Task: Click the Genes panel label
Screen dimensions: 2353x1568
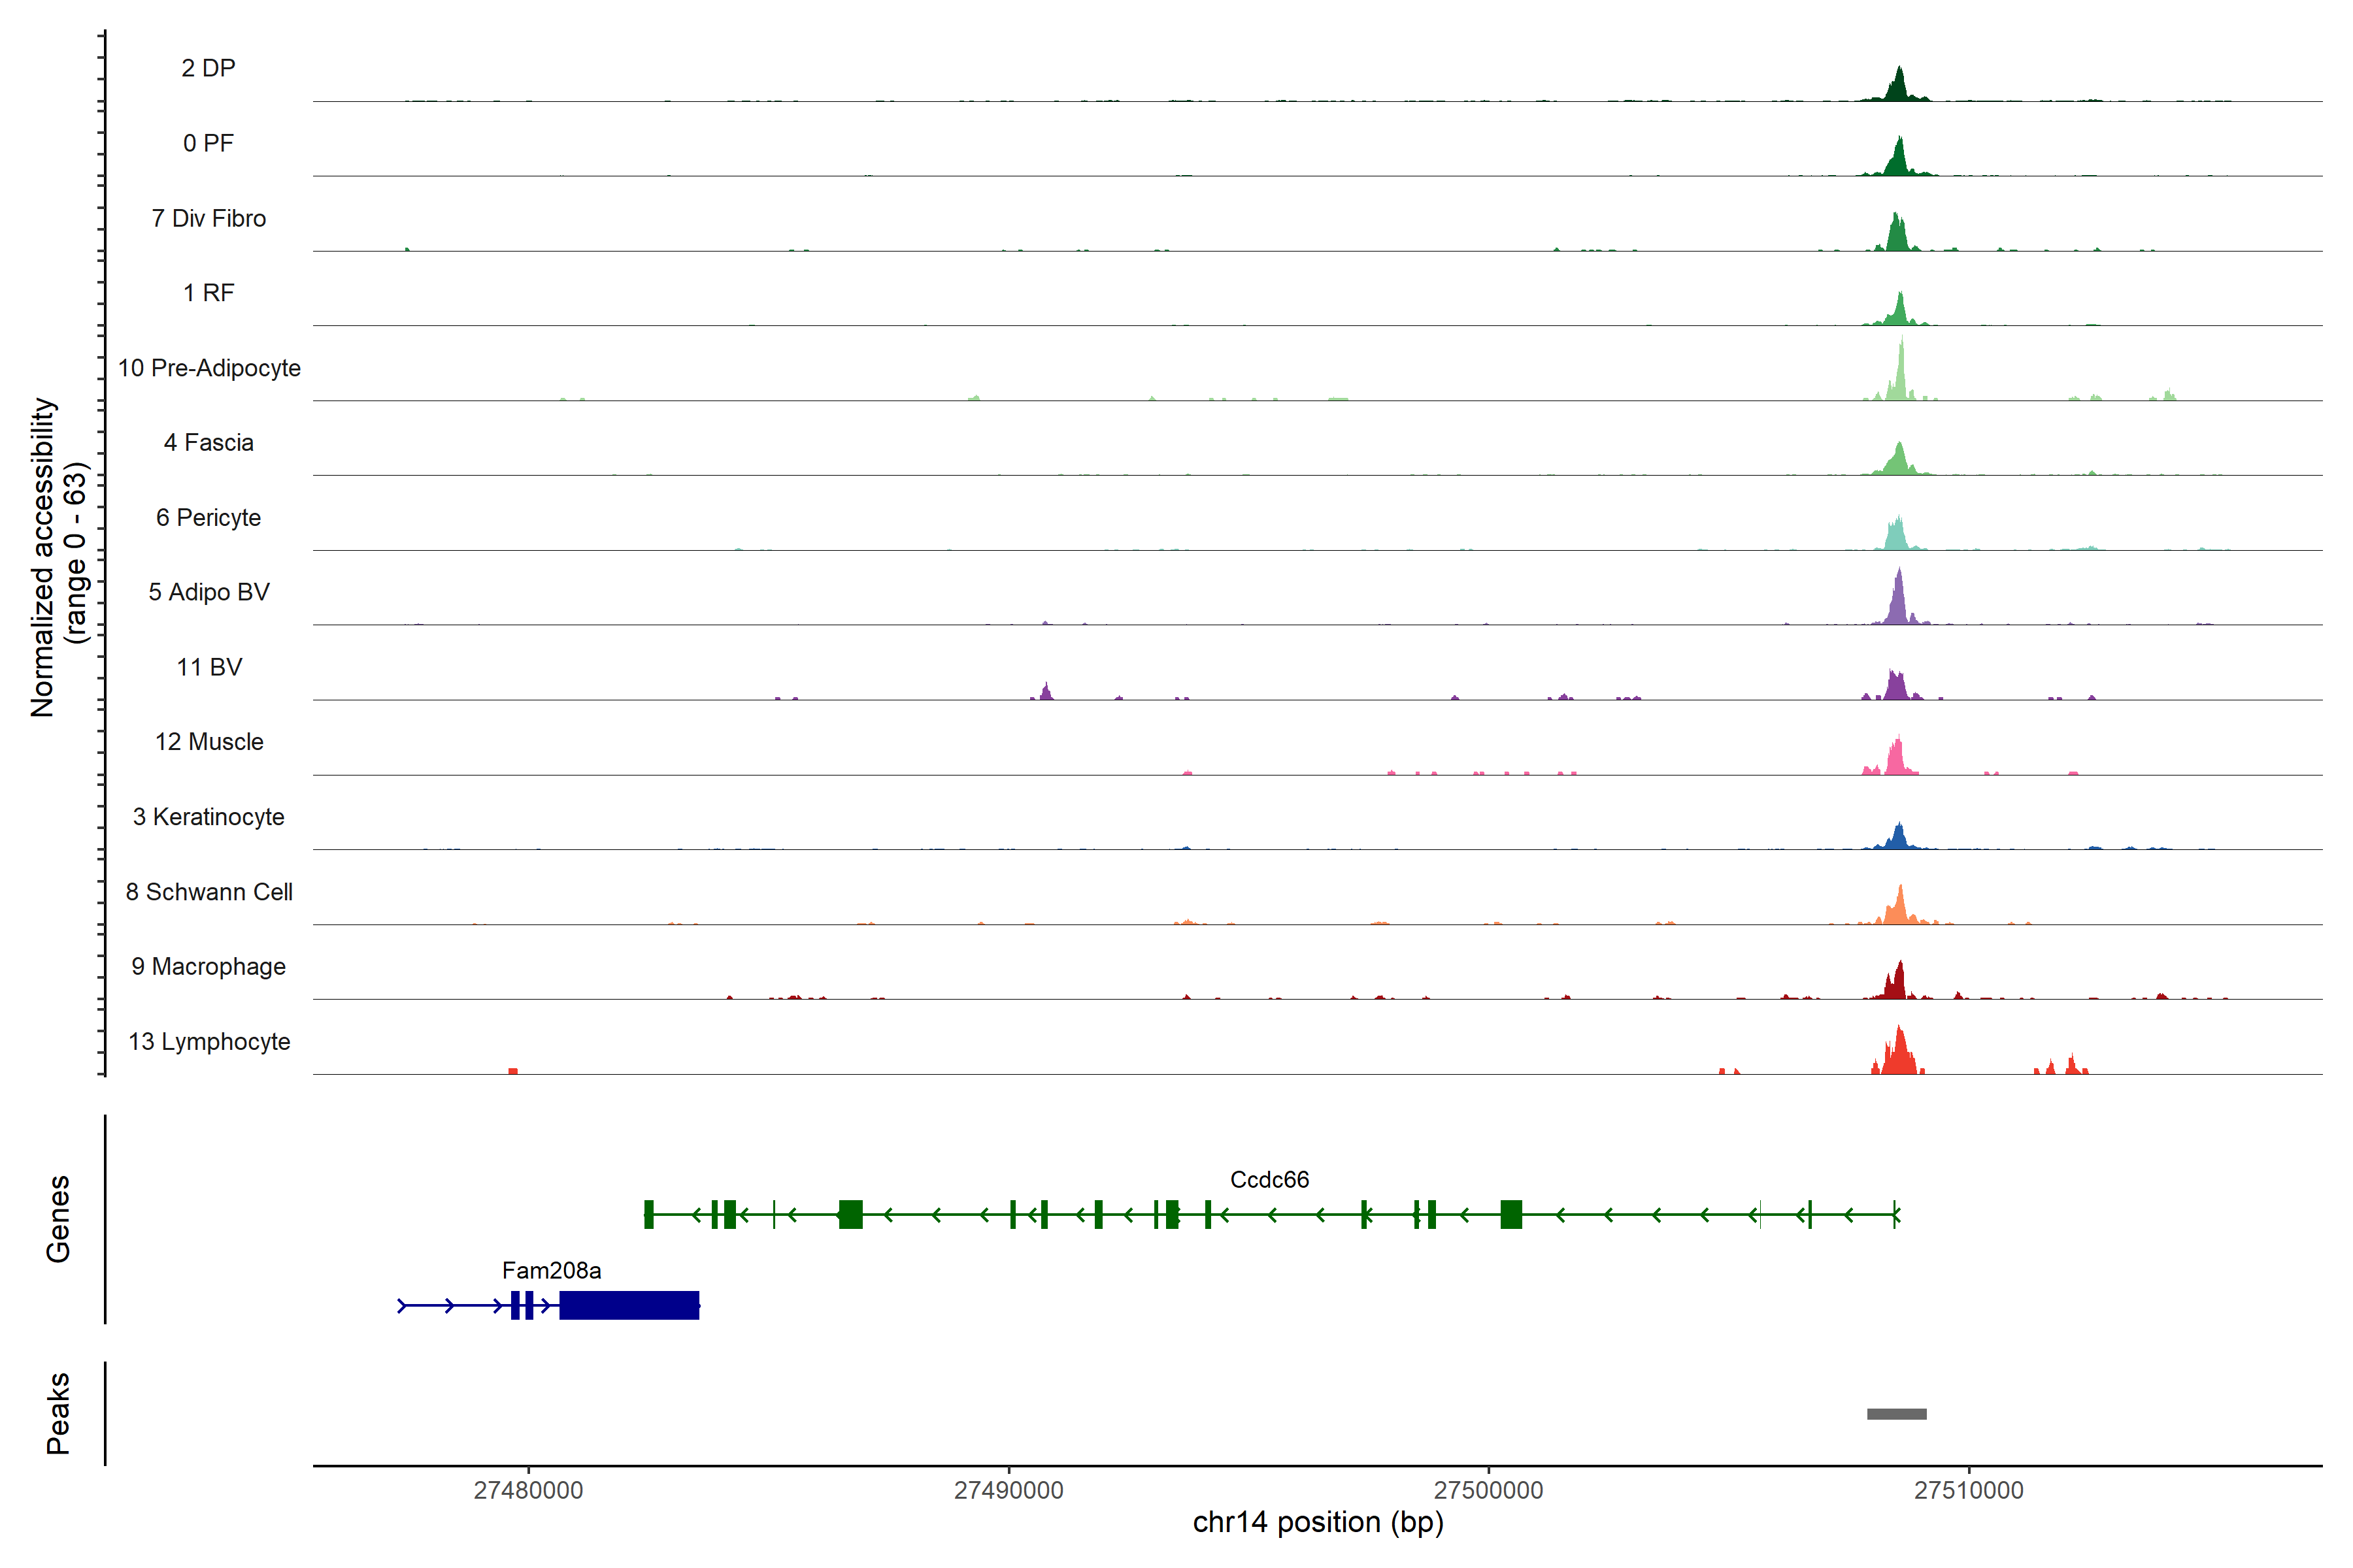Action: [58, 1218]
